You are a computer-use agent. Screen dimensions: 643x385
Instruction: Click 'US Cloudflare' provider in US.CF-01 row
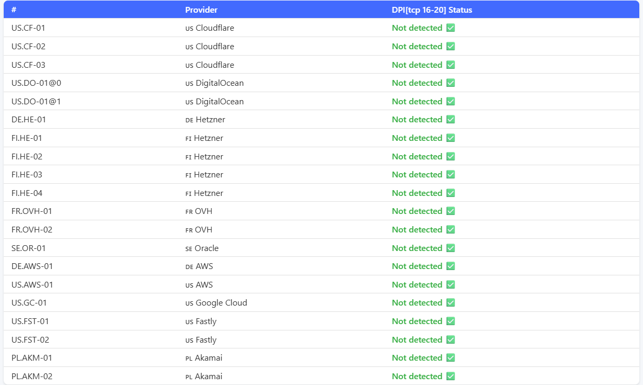(210, 28)
